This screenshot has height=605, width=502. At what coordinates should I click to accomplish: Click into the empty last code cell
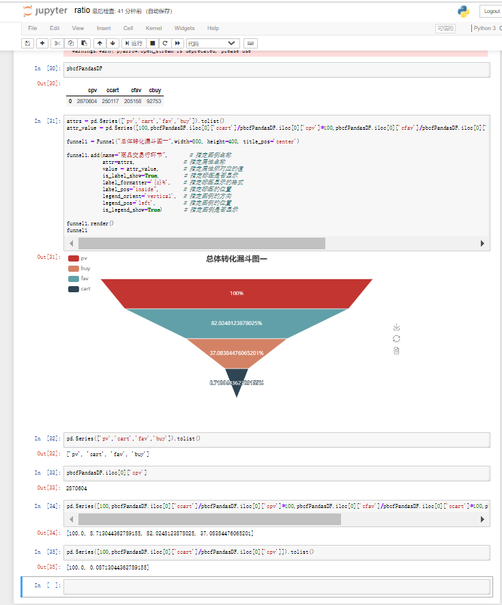(277, 587)
